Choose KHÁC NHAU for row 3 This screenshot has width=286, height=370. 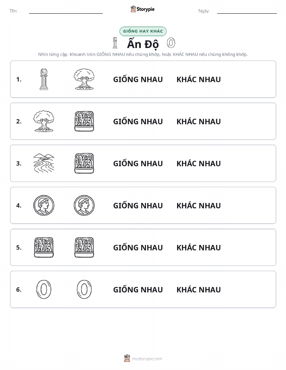point(199,163)
